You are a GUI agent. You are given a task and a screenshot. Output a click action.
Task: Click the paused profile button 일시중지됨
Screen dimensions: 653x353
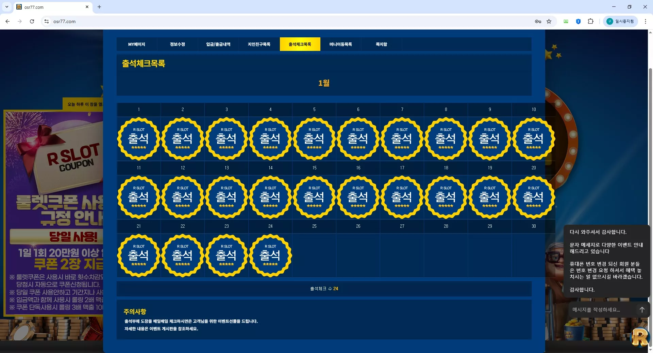(x=621, y=21)
